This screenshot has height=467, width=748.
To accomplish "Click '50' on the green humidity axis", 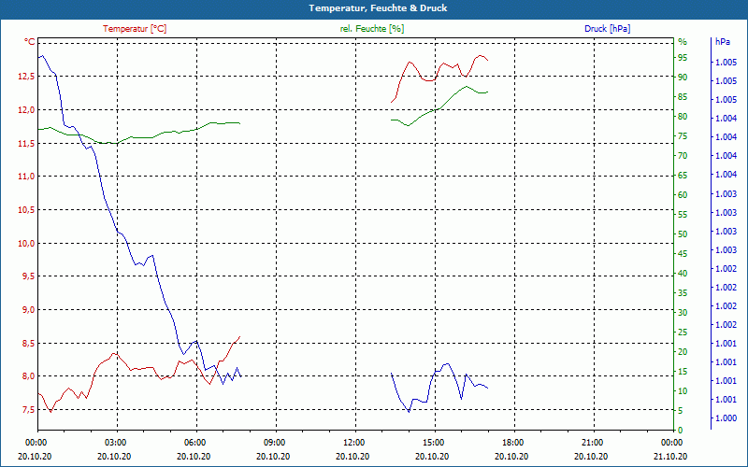I will point(683,234).
